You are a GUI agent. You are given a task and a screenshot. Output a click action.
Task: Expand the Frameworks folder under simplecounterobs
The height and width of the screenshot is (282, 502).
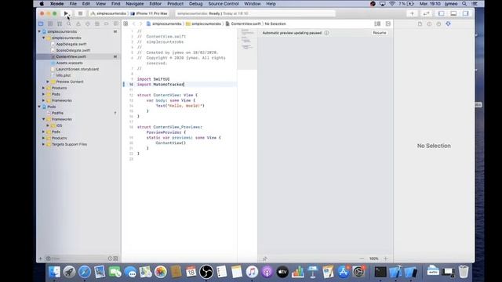[x=44, y=100]
